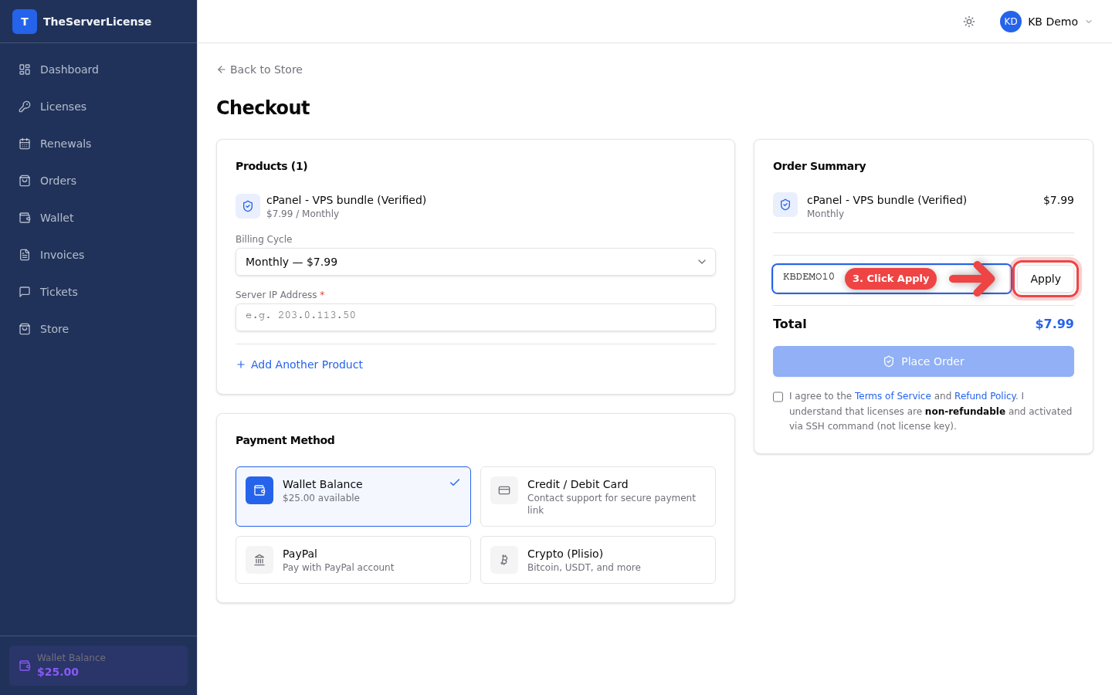Open the Billing Cycle dropdown

[476, 262]
